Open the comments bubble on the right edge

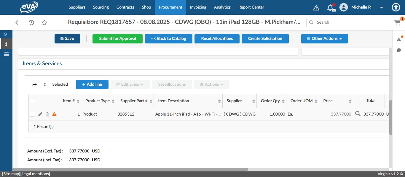pos(399,50)
